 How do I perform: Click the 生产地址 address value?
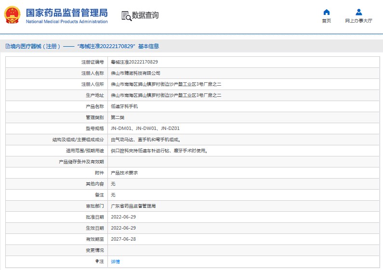166,95
